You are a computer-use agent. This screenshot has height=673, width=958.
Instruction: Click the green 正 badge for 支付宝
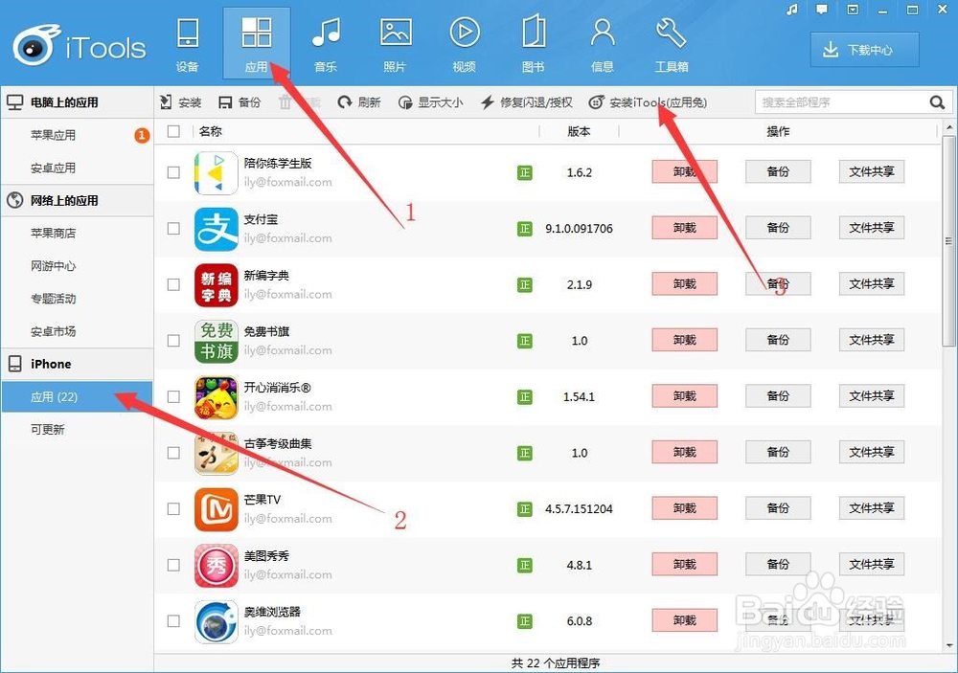(x=525, y=229)
